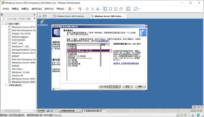Open the 编辑(E) menu
The width and height of the screenshot is (204, 117).
(15, 9)
